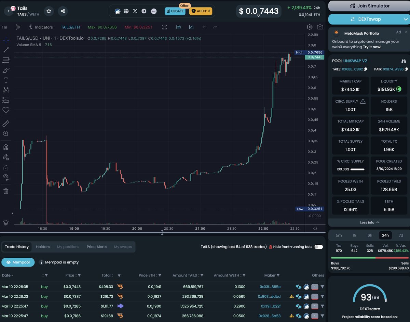The height and width of the screenshot is (322, 410).
Task: Select the brush drawing tool
Action: point(6,70)
